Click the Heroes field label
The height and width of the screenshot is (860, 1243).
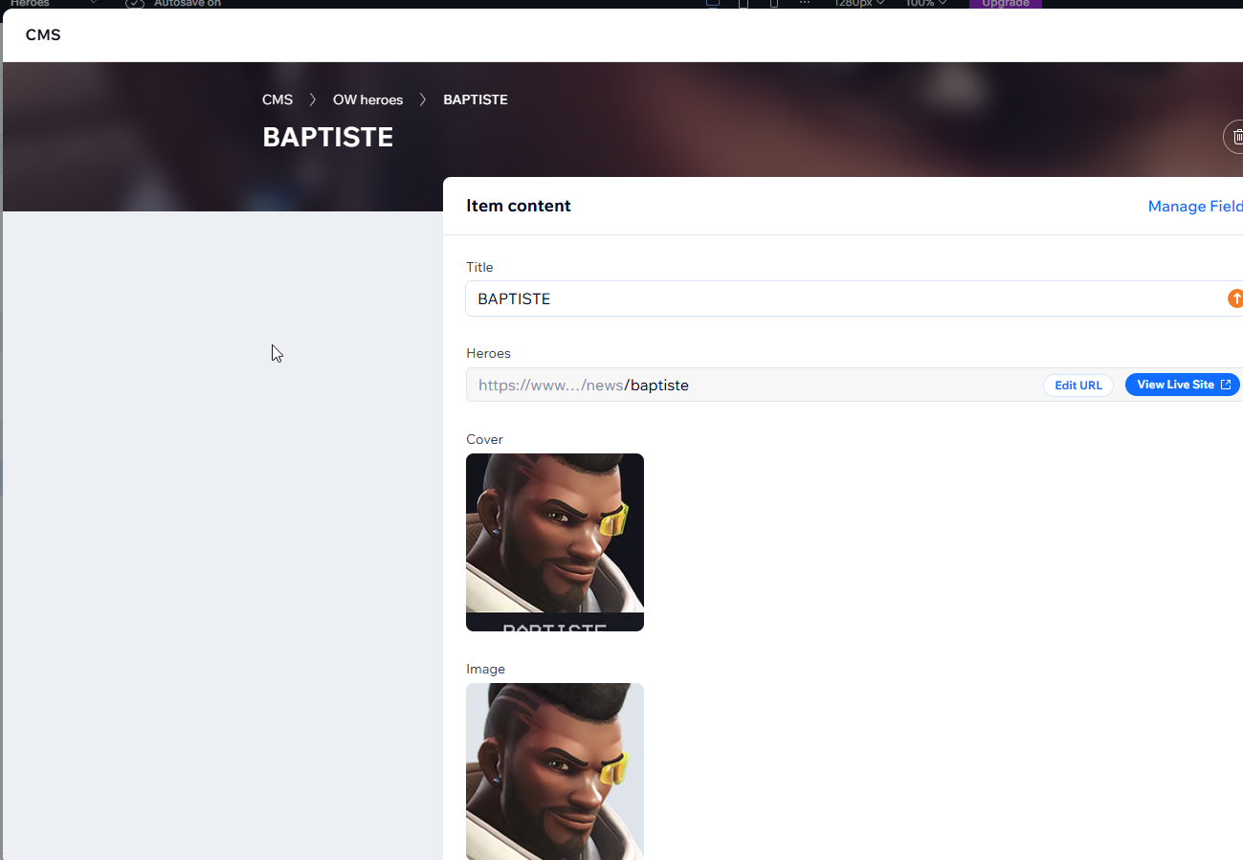489,353
